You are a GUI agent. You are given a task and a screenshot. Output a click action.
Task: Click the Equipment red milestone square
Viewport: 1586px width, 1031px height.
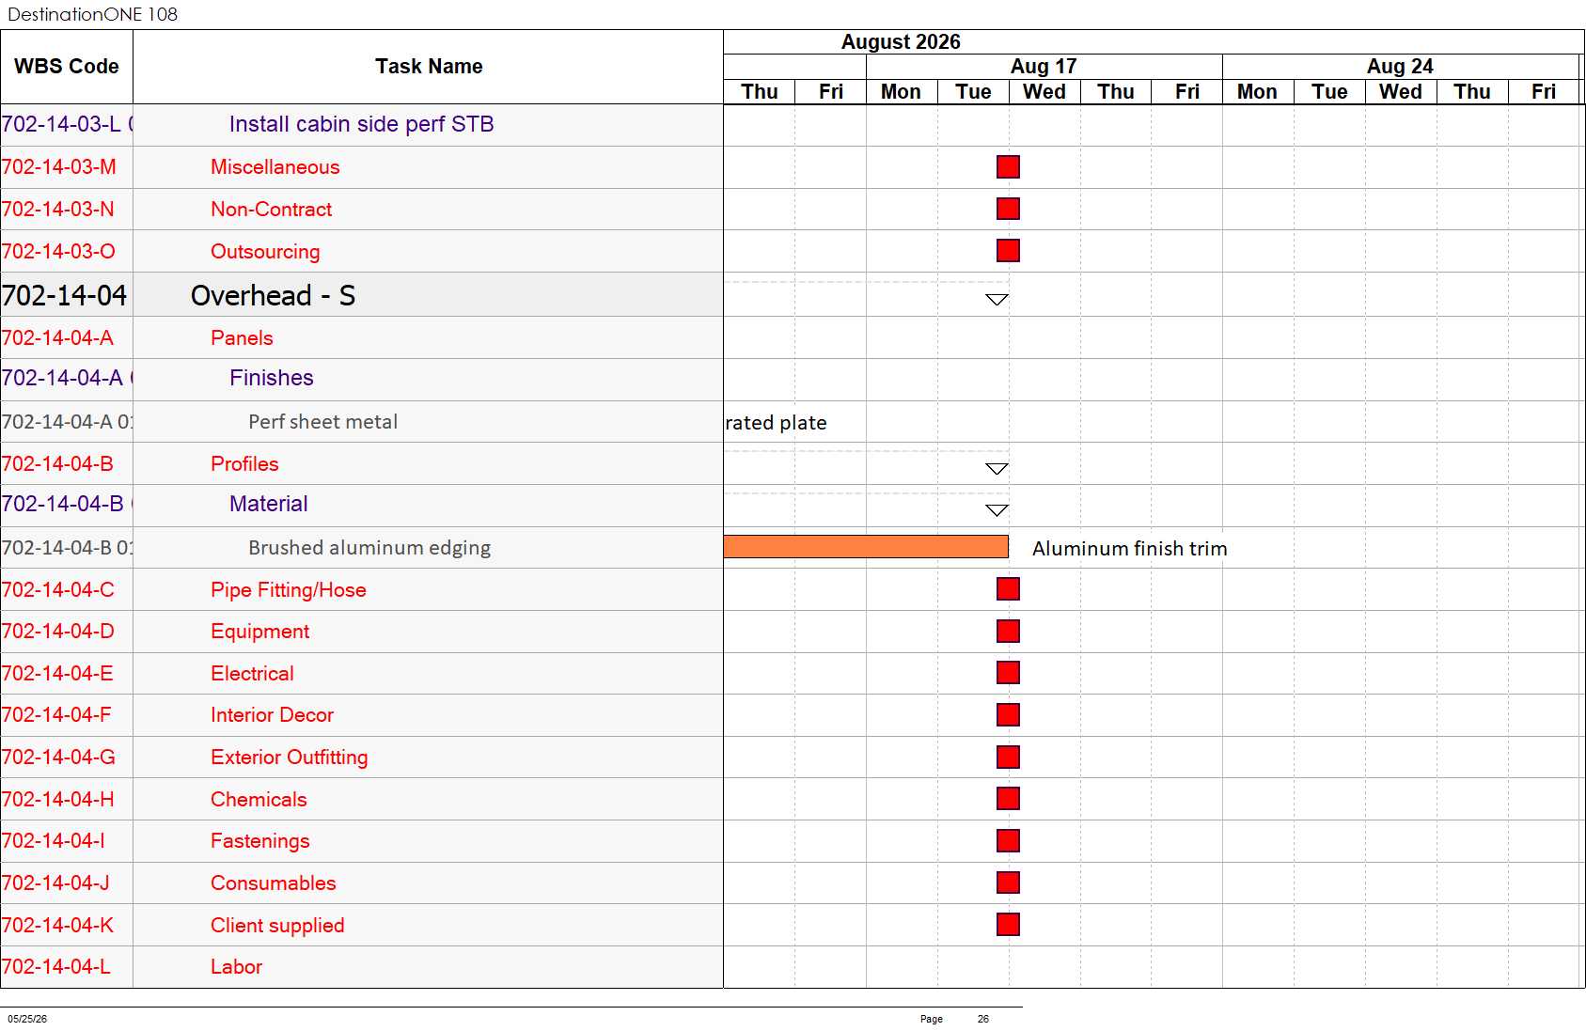click(1008, 632)
